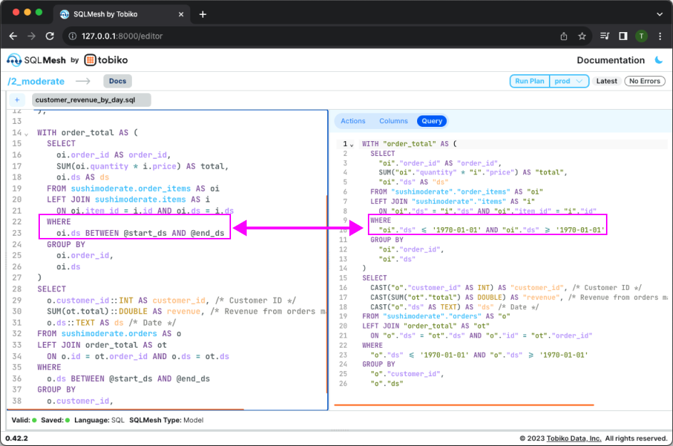Screen dimensions: 673x446
Task: Click the Latest status badge
Action: tap(607, 81)
